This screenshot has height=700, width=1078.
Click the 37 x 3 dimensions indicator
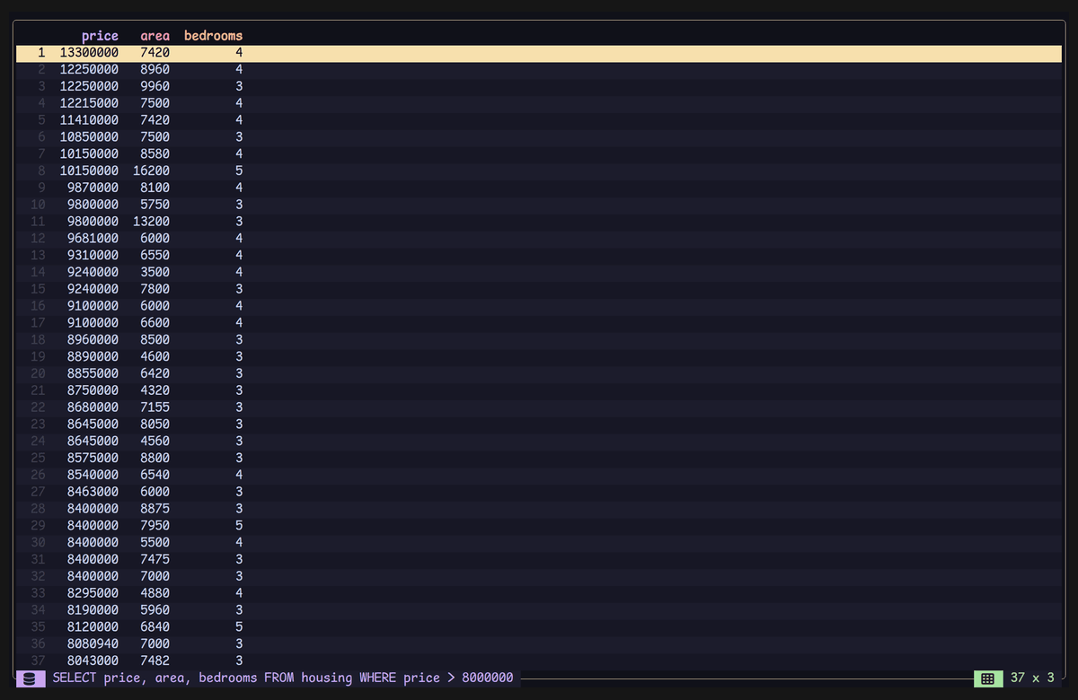click(x=1032, y=678)
